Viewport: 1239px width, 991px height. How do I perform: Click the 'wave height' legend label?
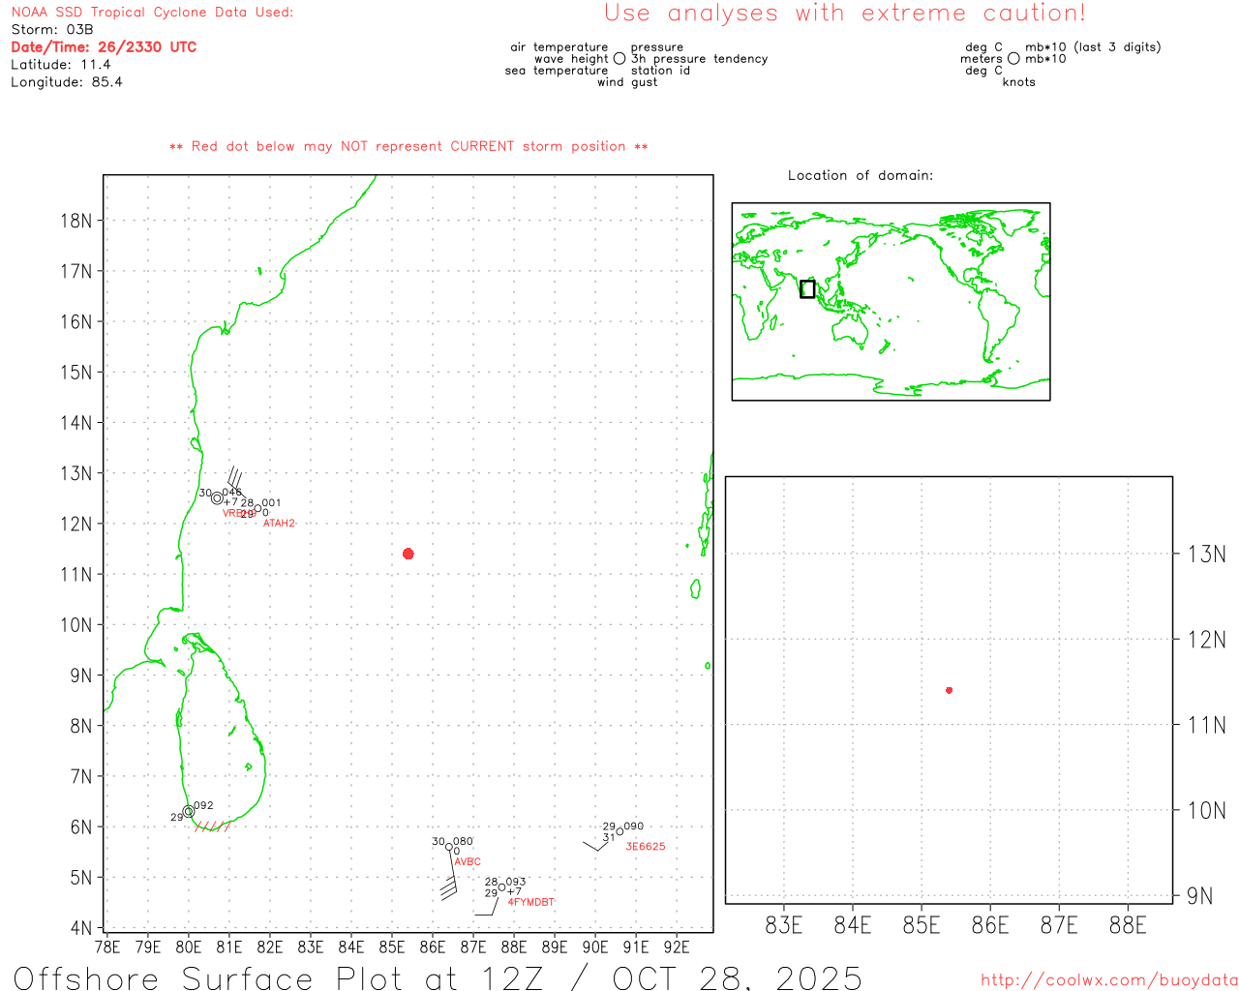[572, 59]
